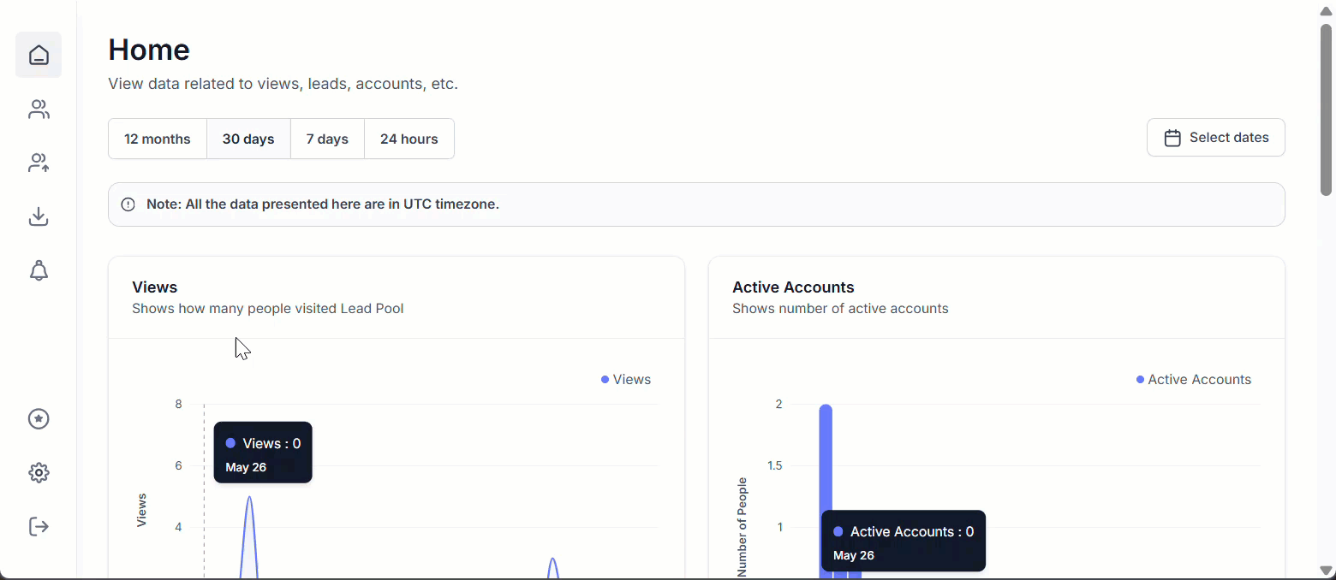Click the users with upload arrow icon
This screenshot has height=580, width=1336.
pyautogui.click(x=39, y=163)
